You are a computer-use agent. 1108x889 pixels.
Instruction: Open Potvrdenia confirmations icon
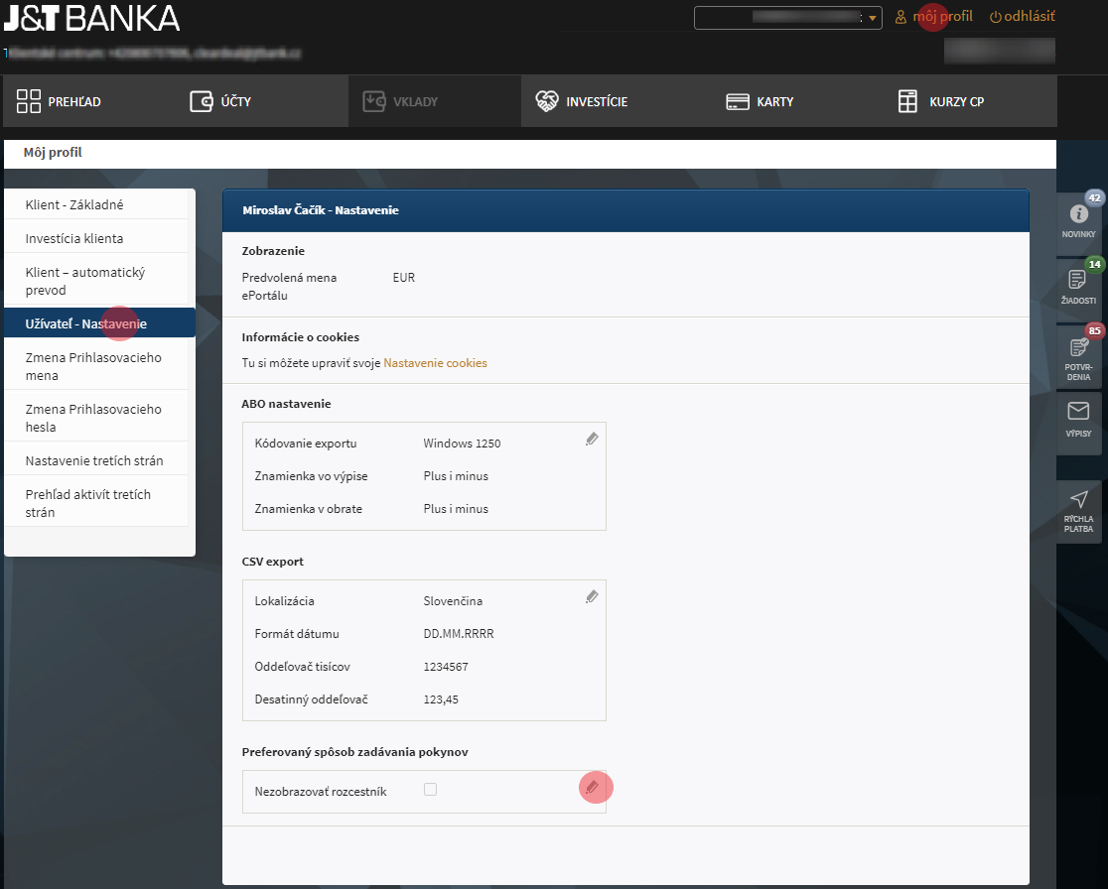tap(1078, 348)
